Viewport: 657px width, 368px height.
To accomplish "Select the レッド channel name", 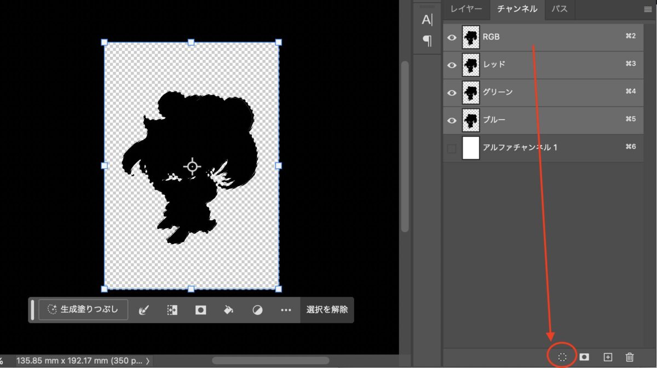I will click(x=494, y=64).
